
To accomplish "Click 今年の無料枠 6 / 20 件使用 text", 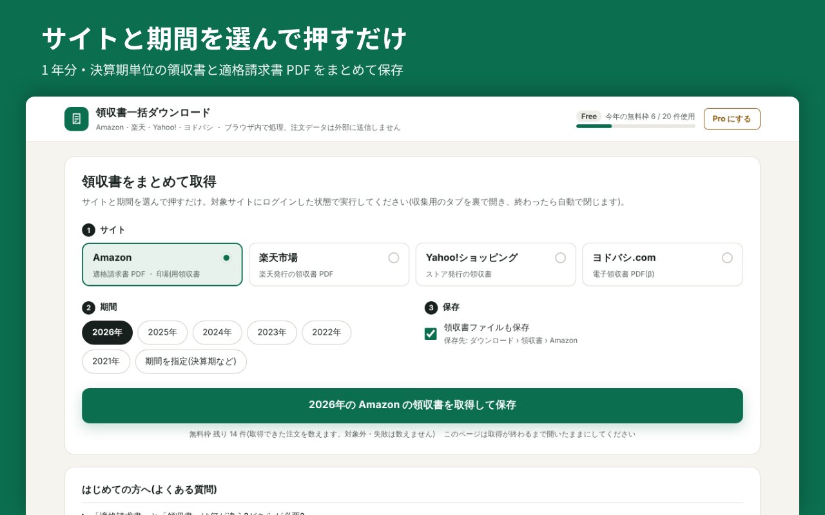I will 650,117.
